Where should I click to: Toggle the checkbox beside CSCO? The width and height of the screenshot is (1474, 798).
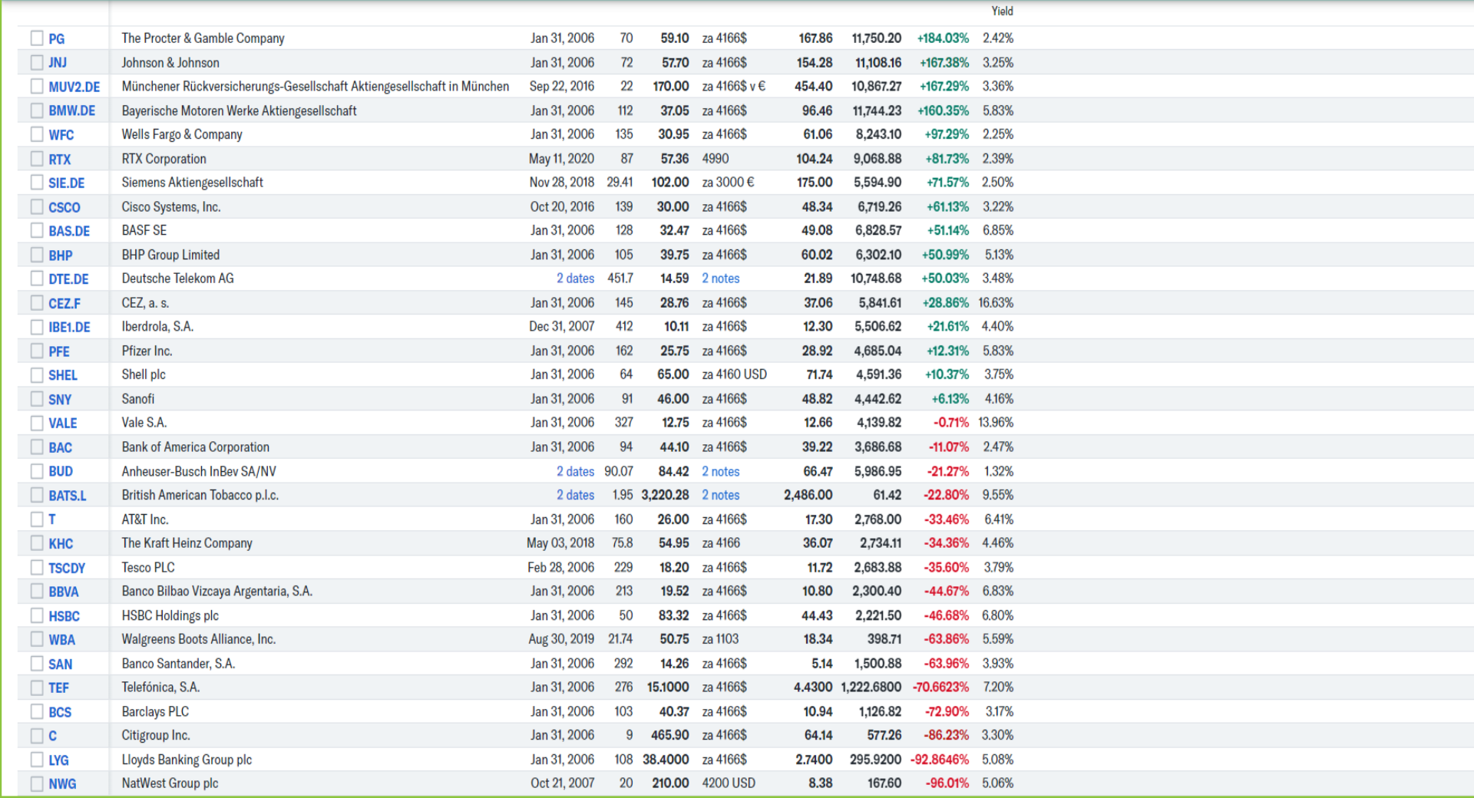click(x=37, y=206)
